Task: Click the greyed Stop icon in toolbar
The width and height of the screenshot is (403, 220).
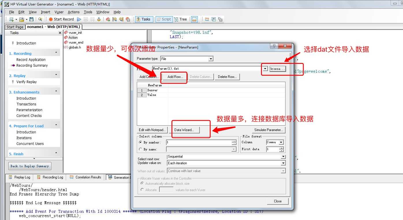Action: [86, 19]
